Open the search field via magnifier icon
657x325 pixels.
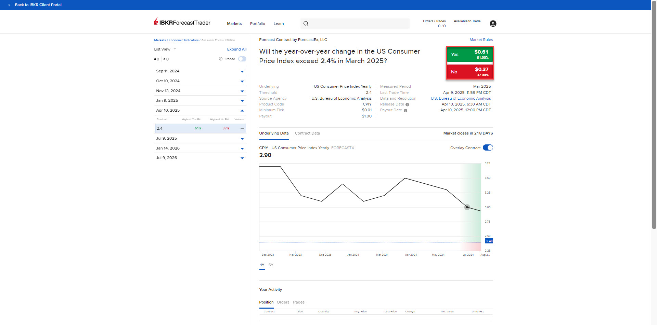tap(306, 24)
